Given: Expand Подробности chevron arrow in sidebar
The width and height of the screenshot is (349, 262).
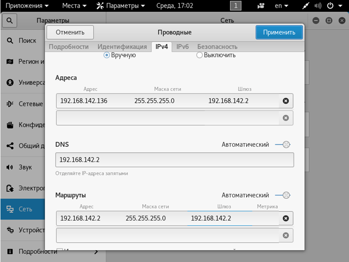Looking at the screenshot, I should 96,252.
